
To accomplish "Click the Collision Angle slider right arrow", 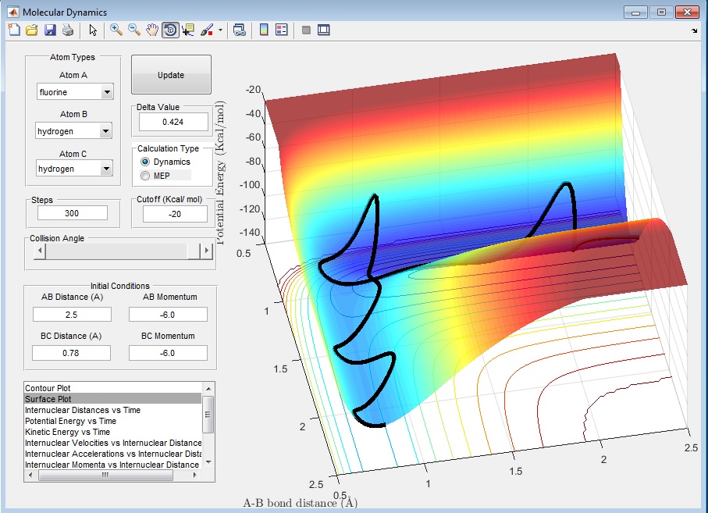I will pyautogui.click(x=207, y=251).
